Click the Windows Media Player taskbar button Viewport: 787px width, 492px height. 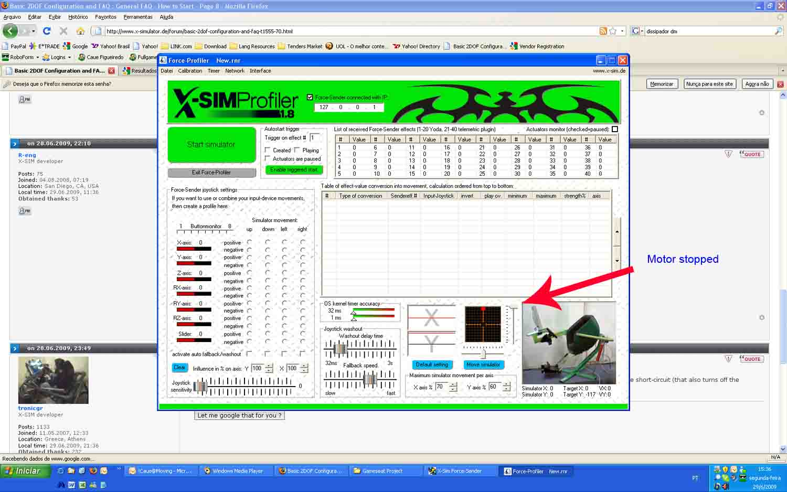pyautogui.click(x=237, y=471)
